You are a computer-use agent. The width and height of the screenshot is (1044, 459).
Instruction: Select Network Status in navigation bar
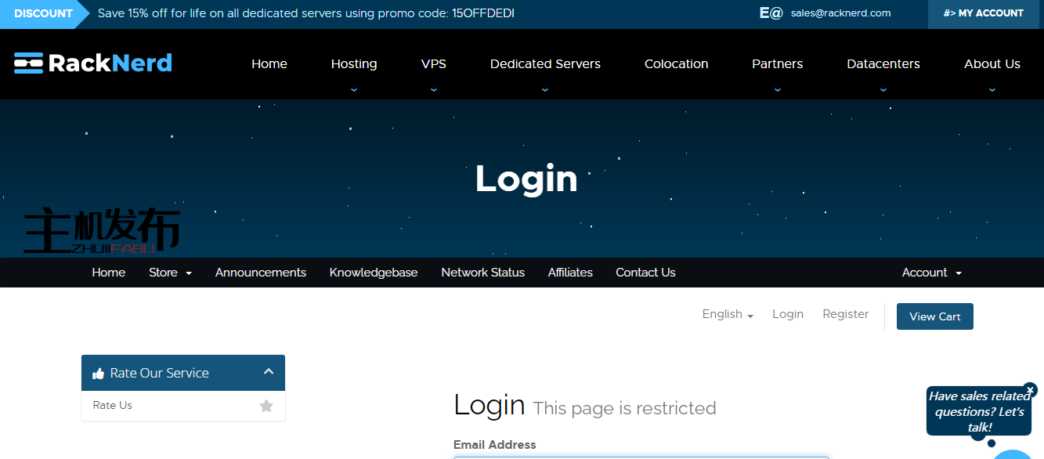tap(482, 273)
